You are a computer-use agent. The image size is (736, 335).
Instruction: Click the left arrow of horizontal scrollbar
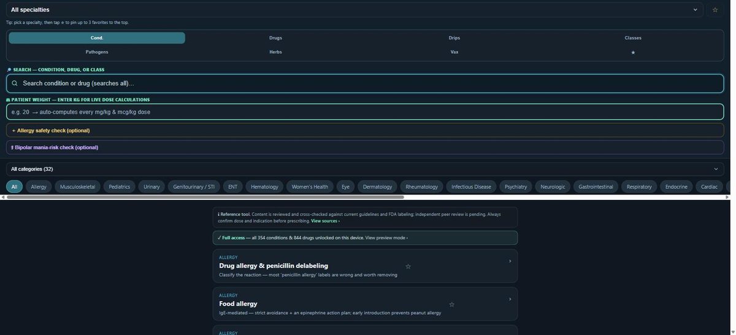click(2, 197)
